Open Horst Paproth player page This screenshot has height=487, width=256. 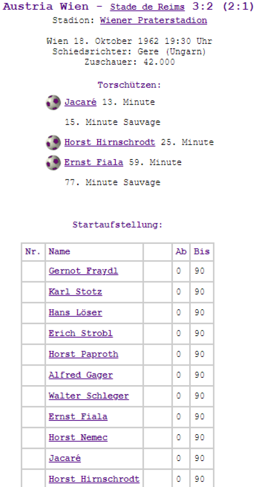(83, 354)
